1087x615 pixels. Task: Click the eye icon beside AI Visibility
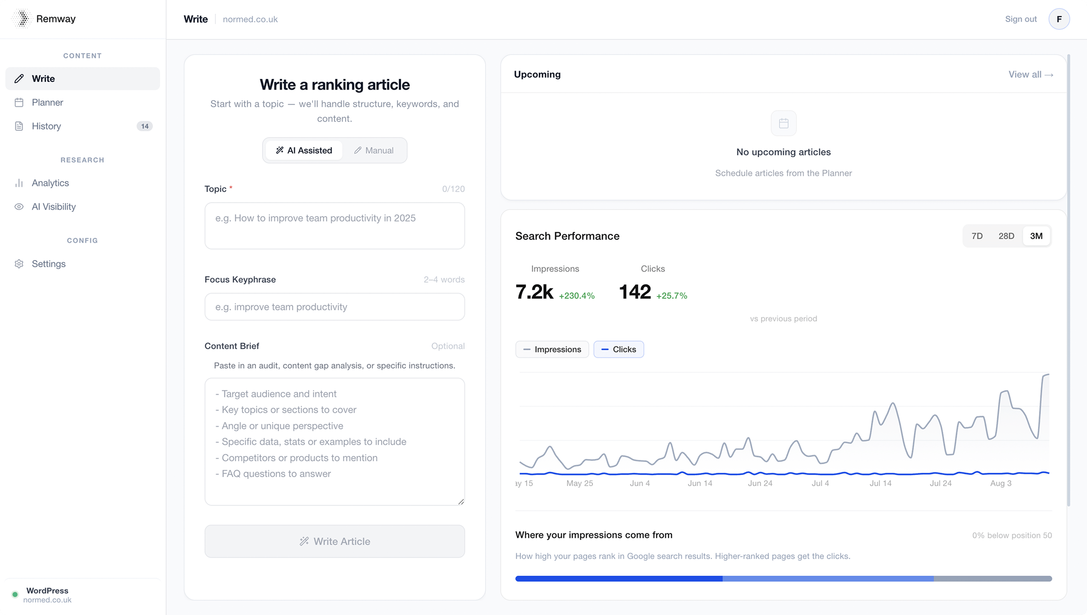click(19, 207)
